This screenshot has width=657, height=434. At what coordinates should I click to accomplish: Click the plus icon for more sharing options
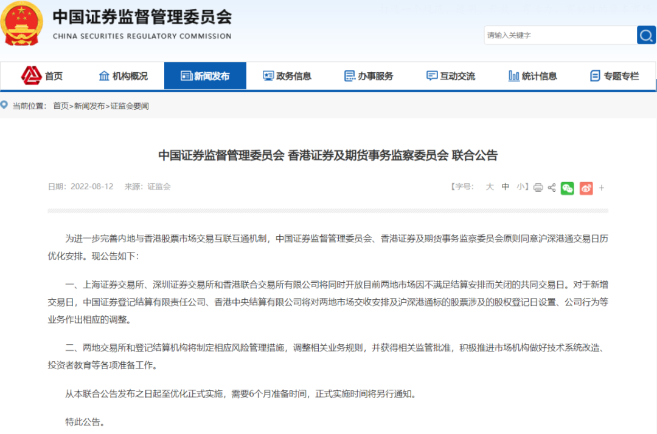coord(601,188)
